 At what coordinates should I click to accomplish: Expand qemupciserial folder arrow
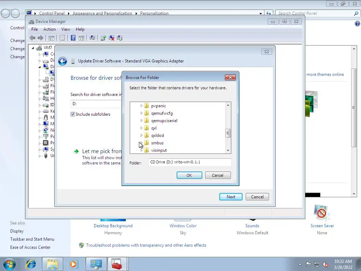(x=141, y=121)
